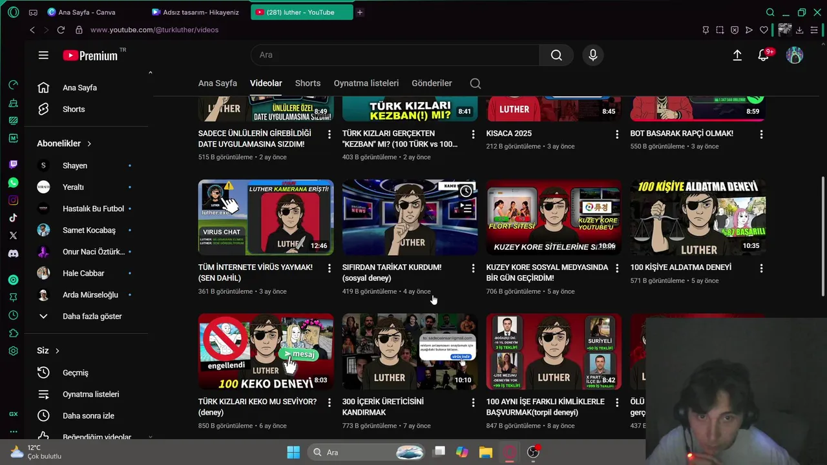Open KUZEY KORE video thumbnail

tap(554, 218)
